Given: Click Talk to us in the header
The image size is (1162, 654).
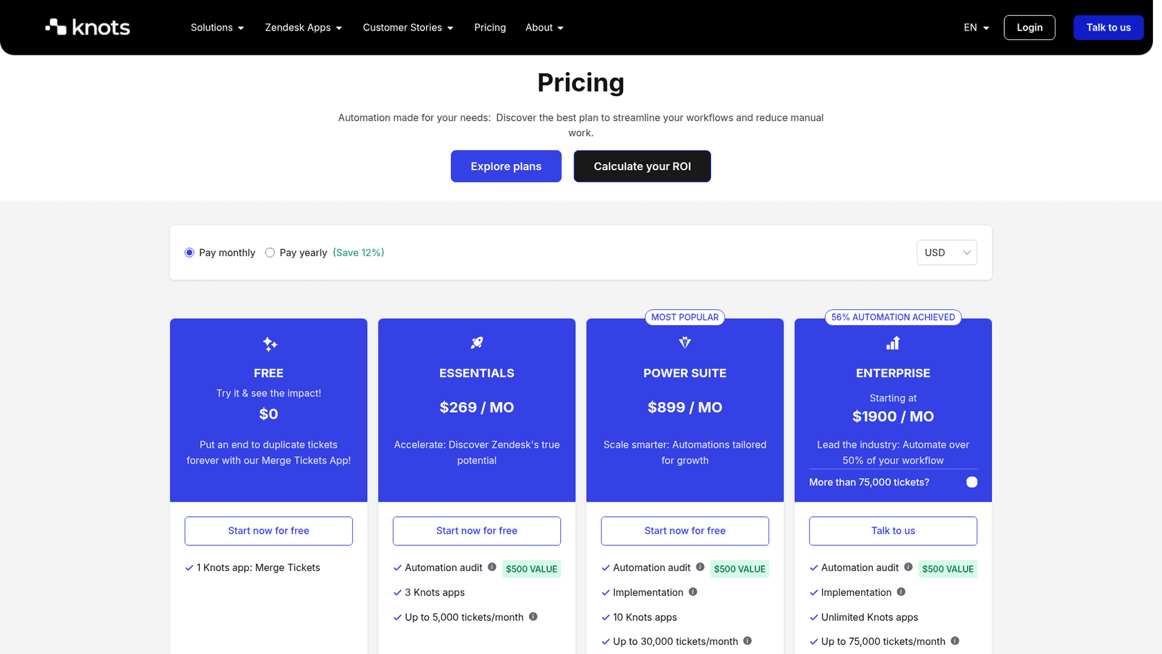Looking at the screenshot, I should coord(1108,28).
